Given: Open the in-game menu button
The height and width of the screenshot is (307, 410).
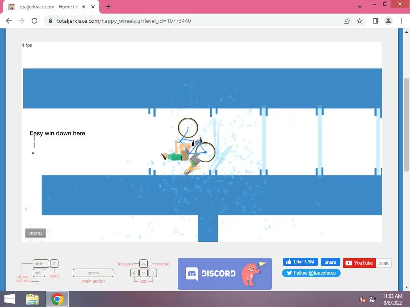Looking at the screenshot, I should pyautogui.click(x=36, y=233).
